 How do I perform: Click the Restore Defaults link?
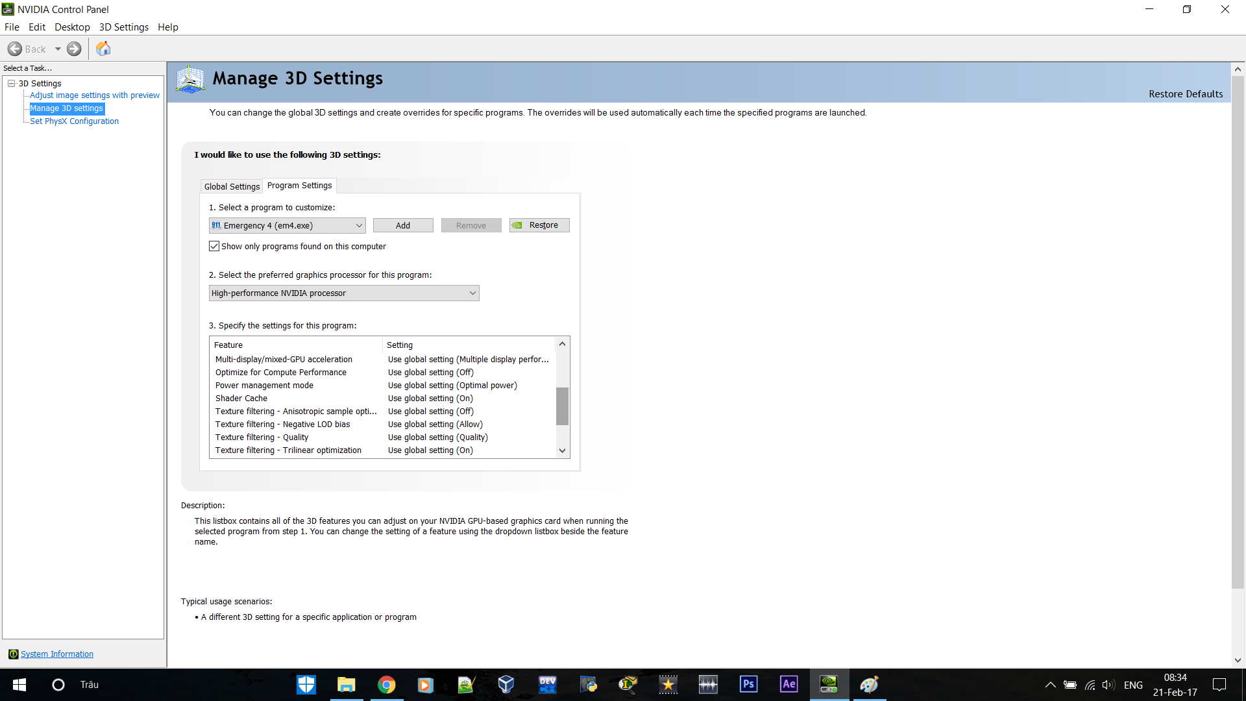[x=1185, y=94]
